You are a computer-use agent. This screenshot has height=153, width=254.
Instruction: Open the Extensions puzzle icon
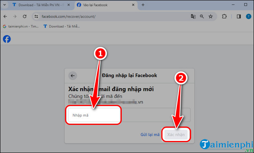[224, 16]
